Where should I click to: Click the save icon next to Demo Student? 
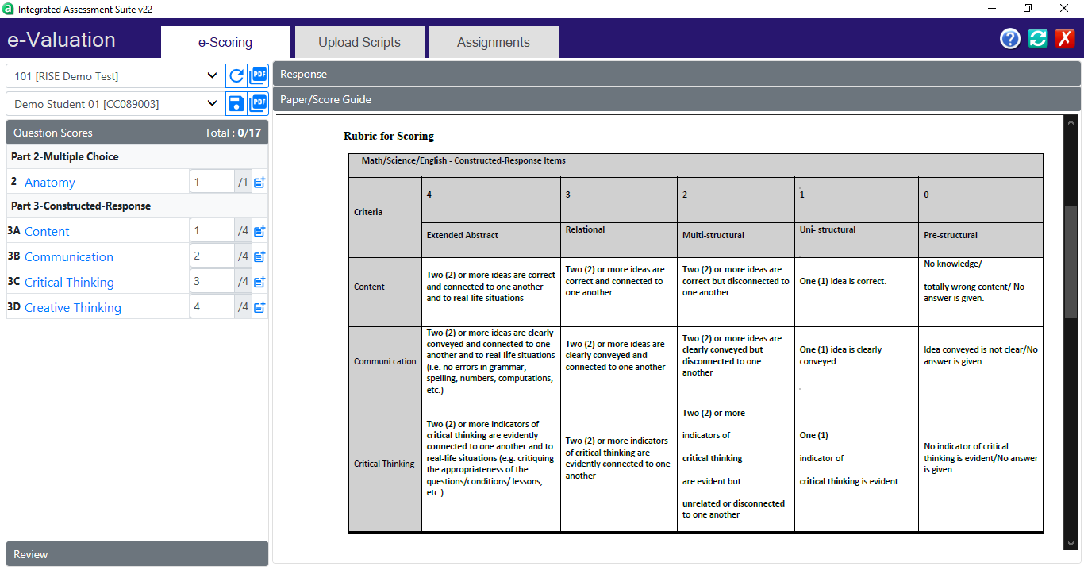click(x=236, y=104)
